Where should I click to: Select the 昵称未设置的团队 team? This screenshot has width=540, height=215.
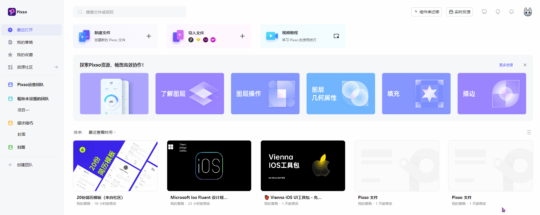(x=33, y=99)
